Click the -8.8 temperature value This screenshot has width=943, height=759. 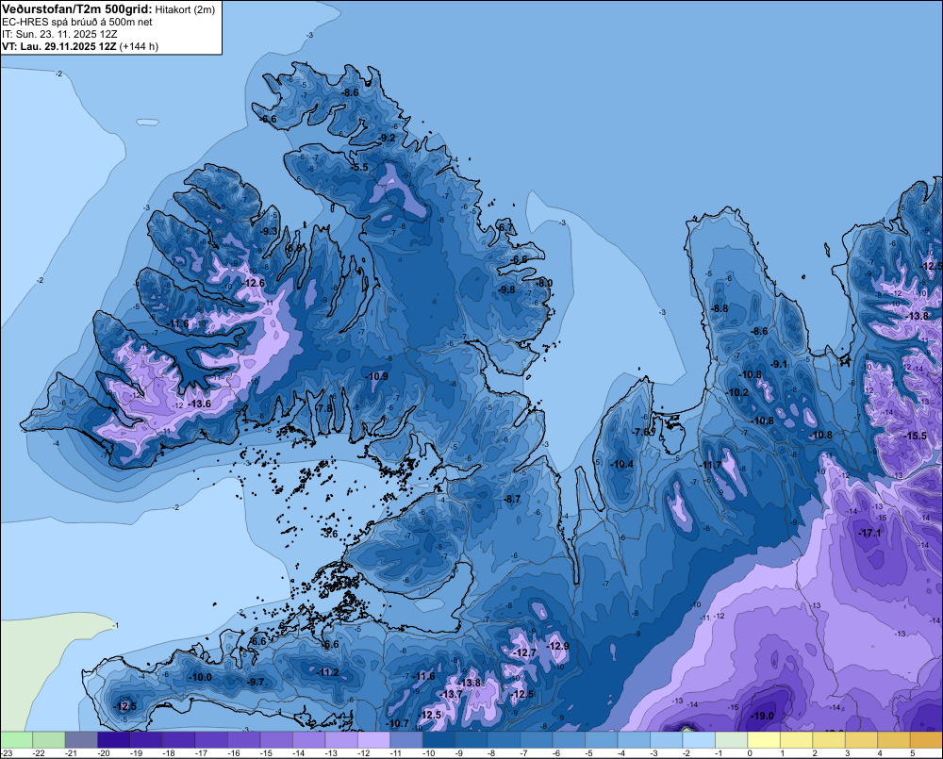click(720, 308)
